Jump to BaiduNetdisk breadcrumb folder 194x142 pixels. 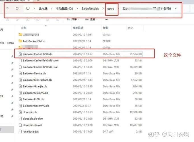coord(90,9)
